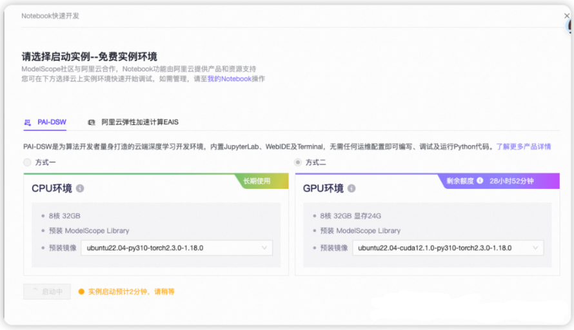Select the 方式一 radio button

click(27, 162)
